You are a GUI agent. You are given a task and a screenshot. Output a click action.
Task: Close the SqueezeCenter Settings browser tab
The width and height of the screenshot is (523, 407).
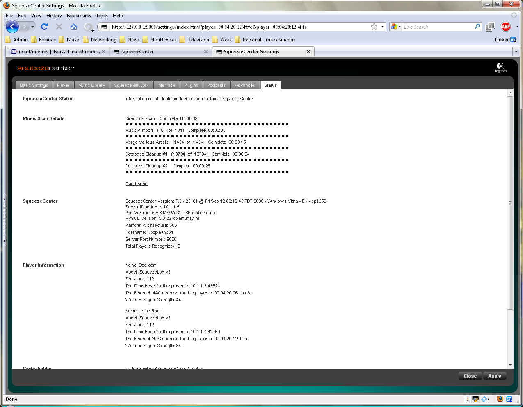coord(308,52)
